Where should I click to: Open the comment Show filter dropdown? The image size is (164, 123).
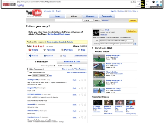point(40,75)
